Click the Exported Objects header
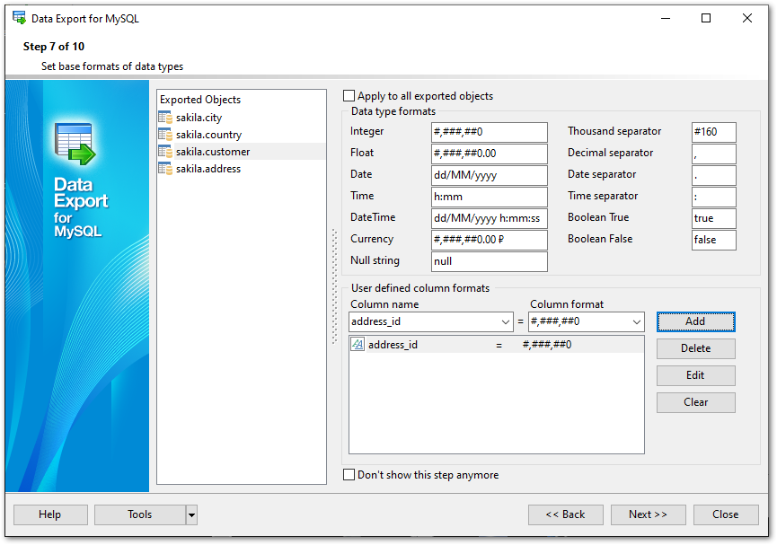This screenshot has height=545, width=777. pyautogui.click(x=200, y=100)
